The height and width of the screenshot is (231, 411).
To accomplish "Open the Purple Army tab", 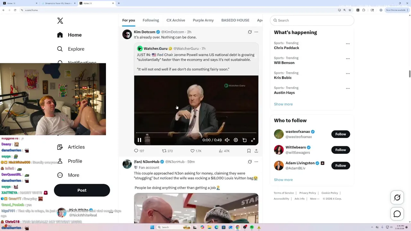I will click(x=203, y=20).
